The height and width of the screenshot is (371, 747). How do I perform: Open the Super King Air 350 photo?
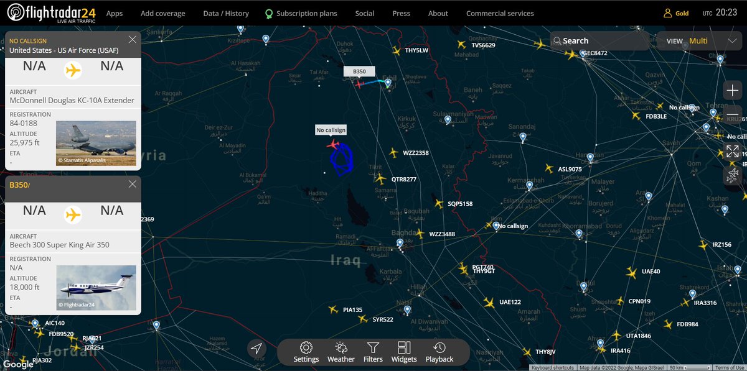coord(96,288)
